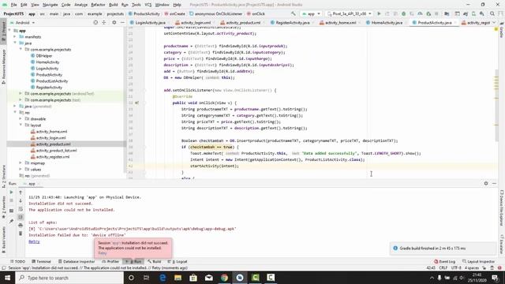The width and height of the screenshot is (505, 284).
Task: Expand the manifests folder
Action: (x=15, y=37)
